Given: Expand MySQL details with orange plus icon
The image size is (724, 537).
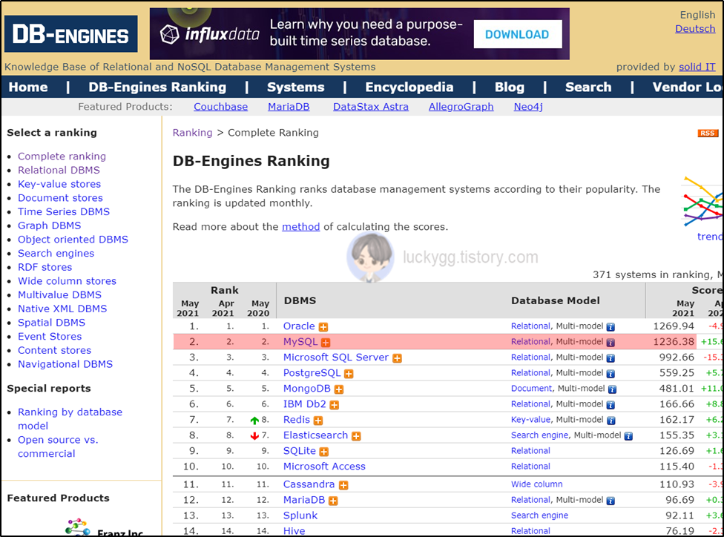Looking at the screenshot, I should click(x=326, y=343).
